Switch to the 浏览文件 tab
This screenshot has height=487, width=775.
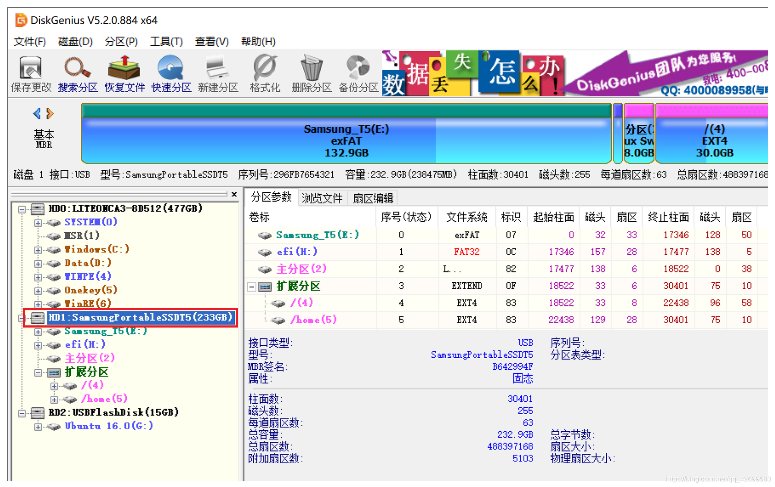pos(322,198)
